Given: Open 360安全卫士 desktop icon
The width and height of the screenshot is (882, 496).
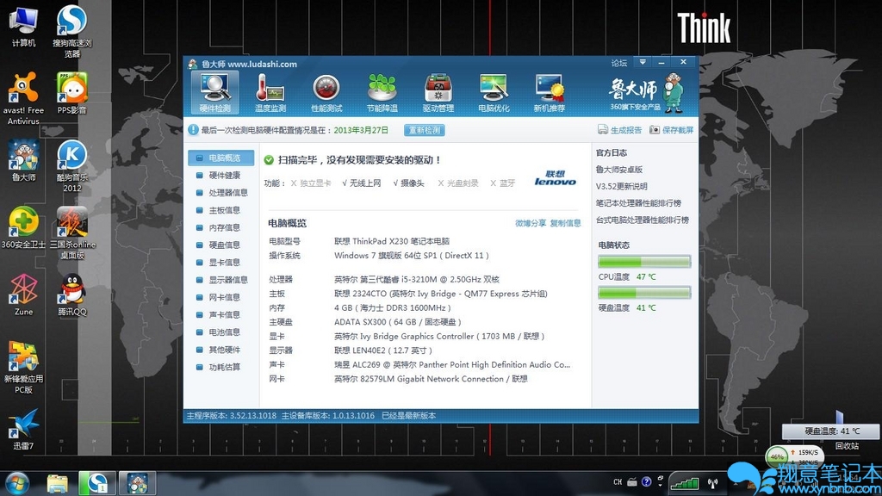Looking at the screenshot, I should 23,227.
